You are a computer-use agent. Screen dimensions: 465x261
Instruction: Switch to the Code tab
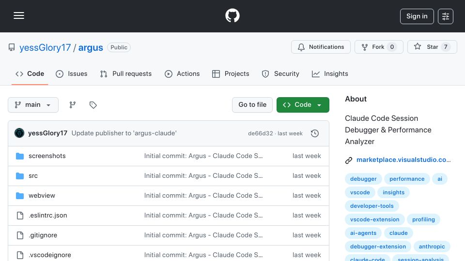30,73
